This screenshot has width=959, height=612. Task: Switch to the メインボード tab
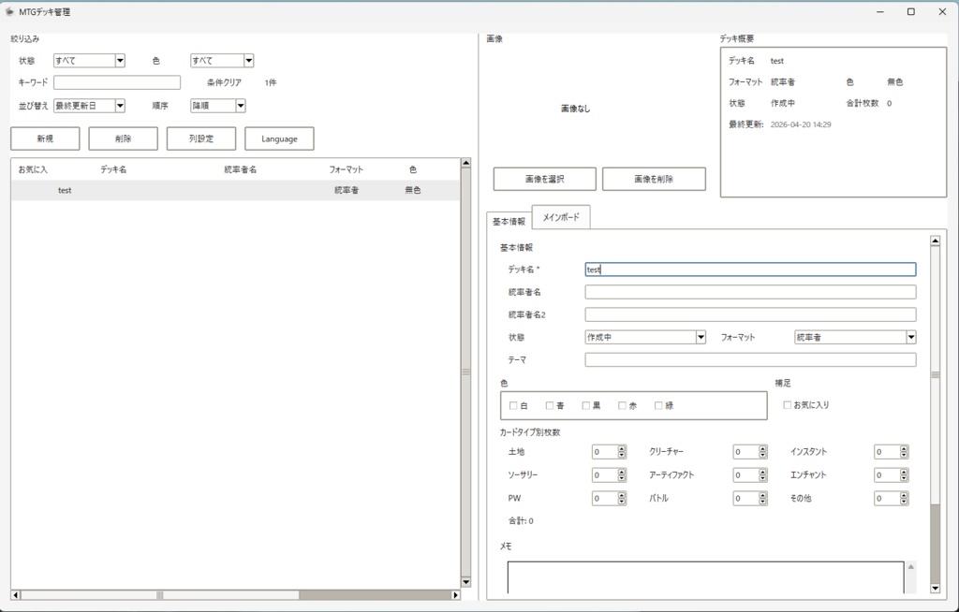tap(561, 217)
